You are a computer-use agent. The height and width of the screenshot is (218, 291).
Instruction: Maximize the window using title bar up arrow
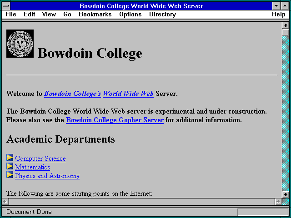pyautogui.click(x=285, y=6)
